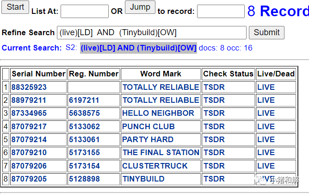Viewport: 309px width, 194px height.
Task: Open the PUNCH CLUB word mark
Action: point(148,126)
